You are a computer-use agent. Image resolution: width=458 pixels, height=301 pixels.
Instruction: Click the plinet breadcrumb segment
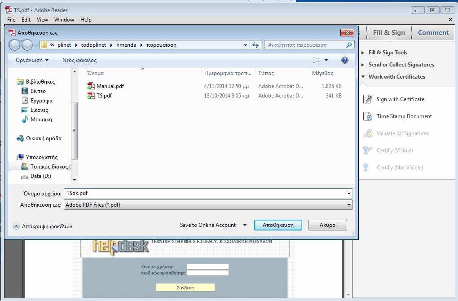pyautogui.click(x=64, y=45)
